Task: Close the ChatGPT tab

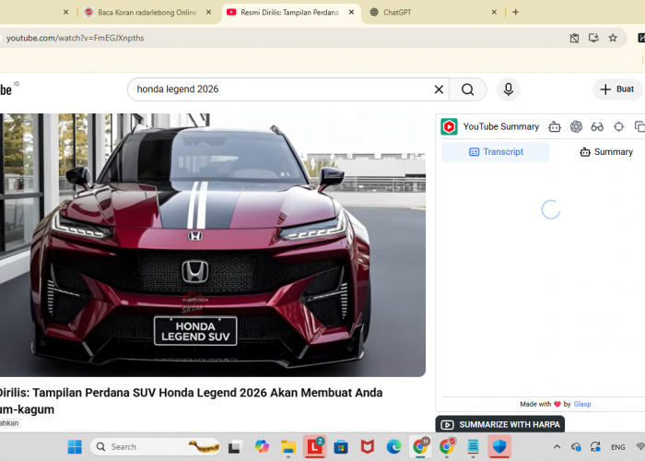Action: 494,12
